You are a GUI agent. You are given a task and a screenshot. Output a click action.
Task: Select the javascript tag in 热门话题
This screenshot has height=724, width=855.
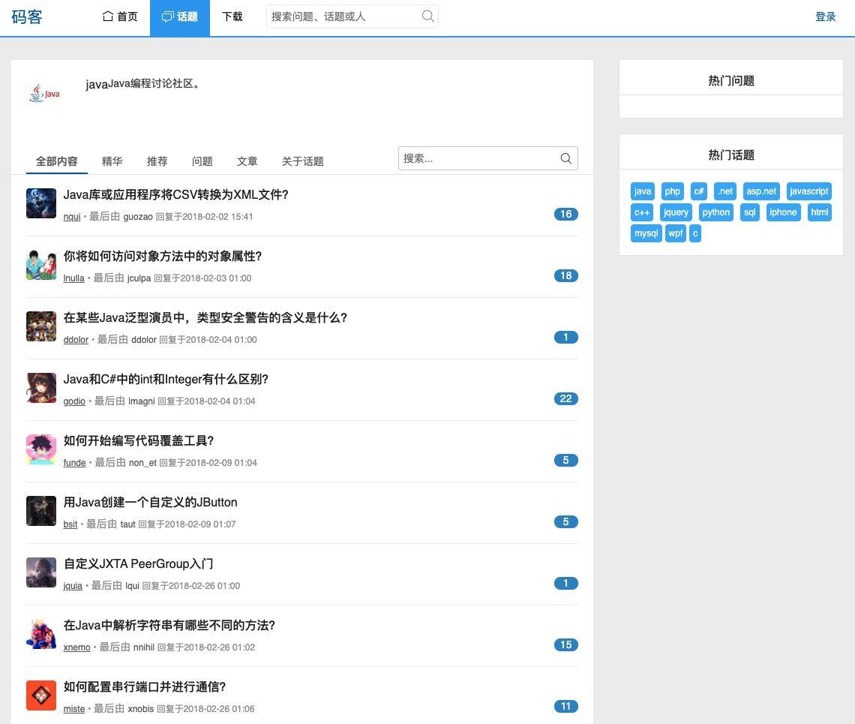(x=808, y=191)
